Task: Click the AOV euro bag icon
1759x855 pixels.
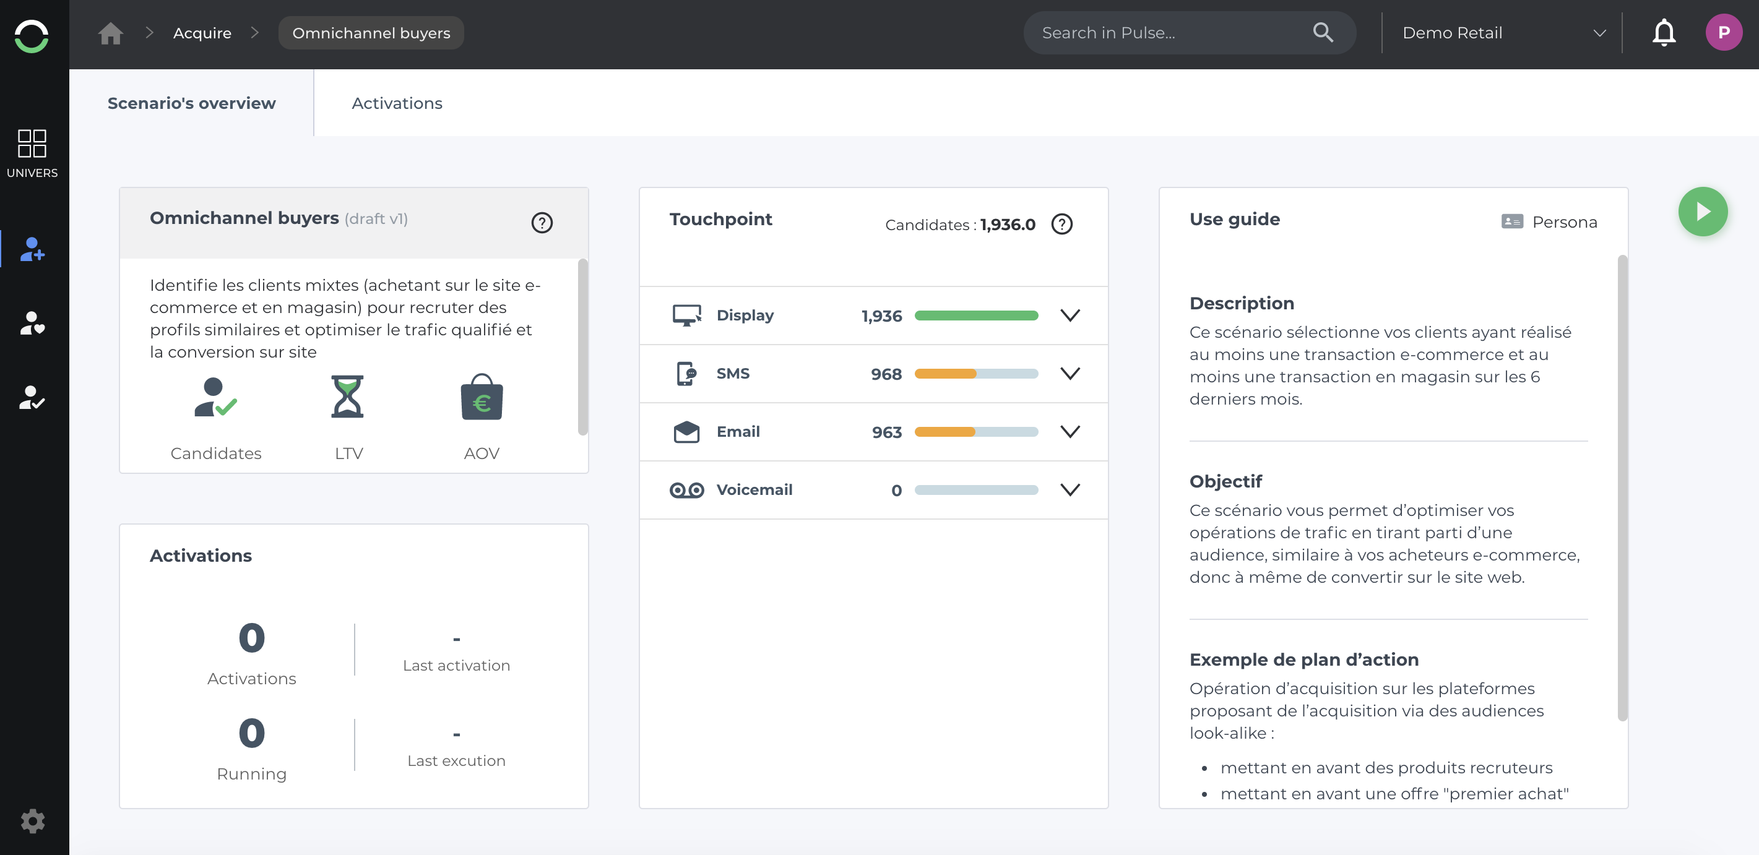Action: coord(482,397)
